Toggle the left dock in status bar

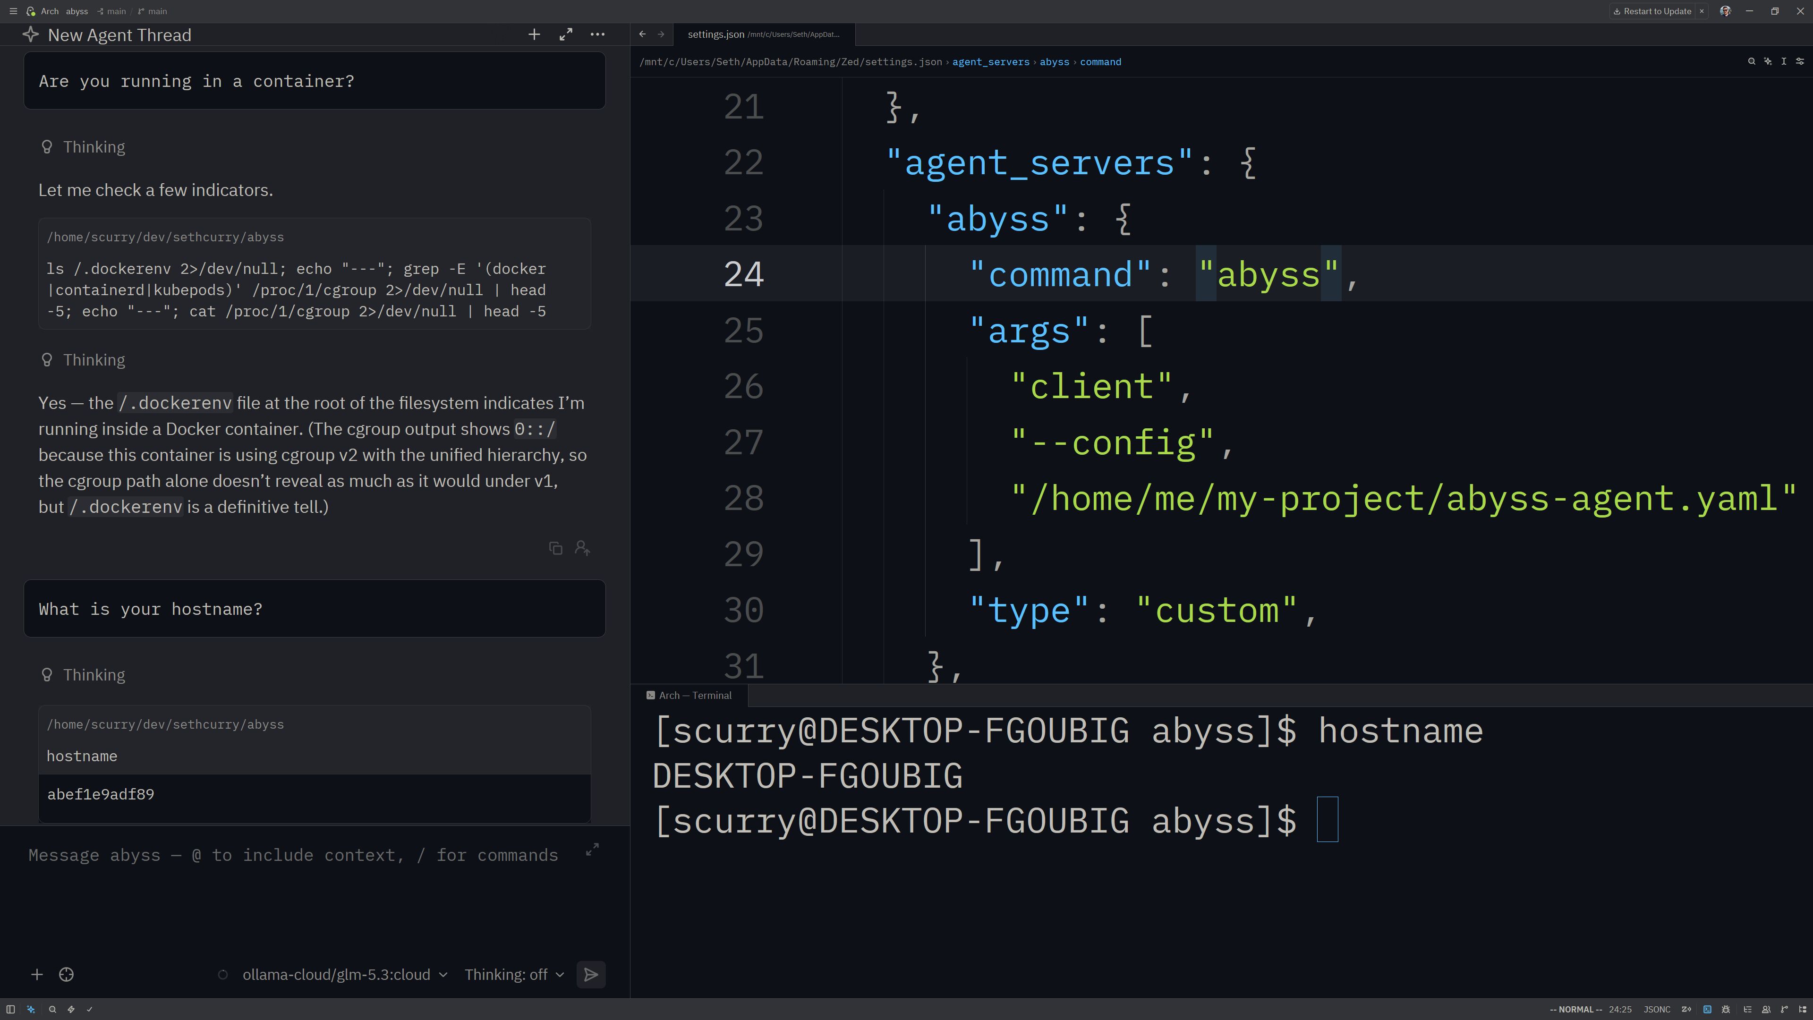pyautogui.click(x=10, y=1009)
